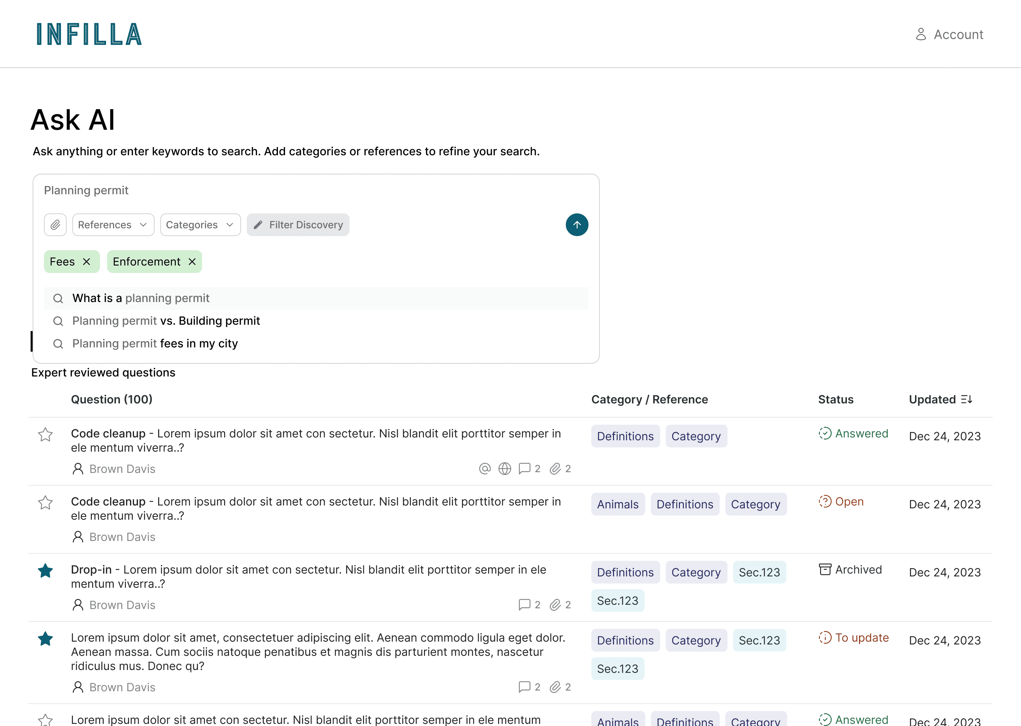
Task: Remove the Enforcement filter tag
Action: [192, 262]
